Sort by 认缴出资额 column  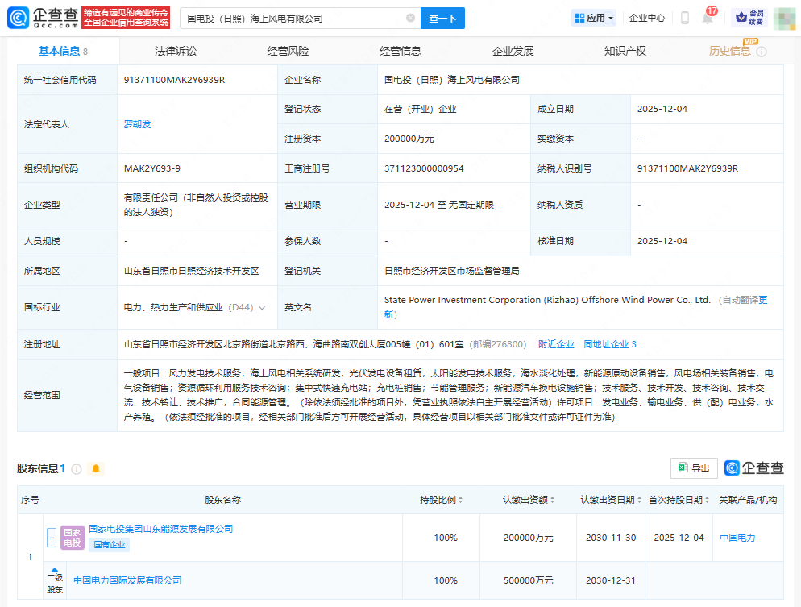[553, 500]
